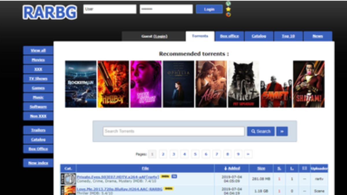Screen dimensions: 347x195
Task: Click the Search button
Action: (x=261, y=131)
